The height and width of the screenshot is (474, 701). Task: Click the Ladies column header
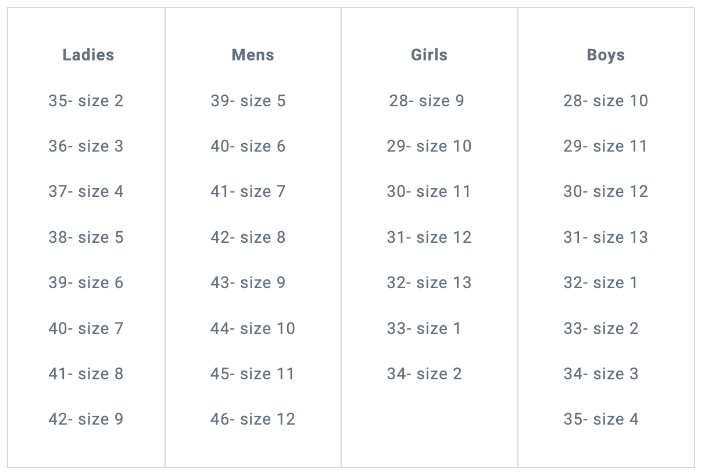[88, 55]
